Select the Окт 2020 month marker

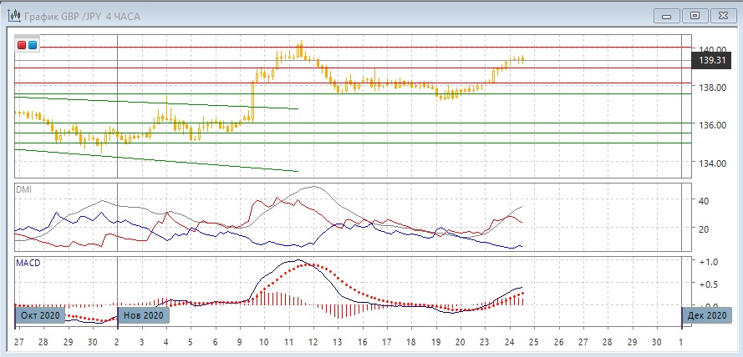(x=40, y=315)
